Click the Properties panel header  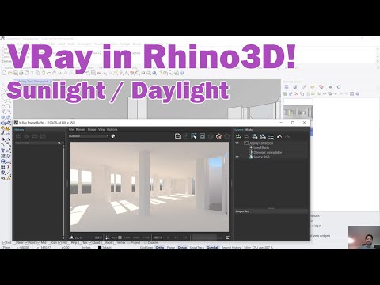(x=272, y=211)
